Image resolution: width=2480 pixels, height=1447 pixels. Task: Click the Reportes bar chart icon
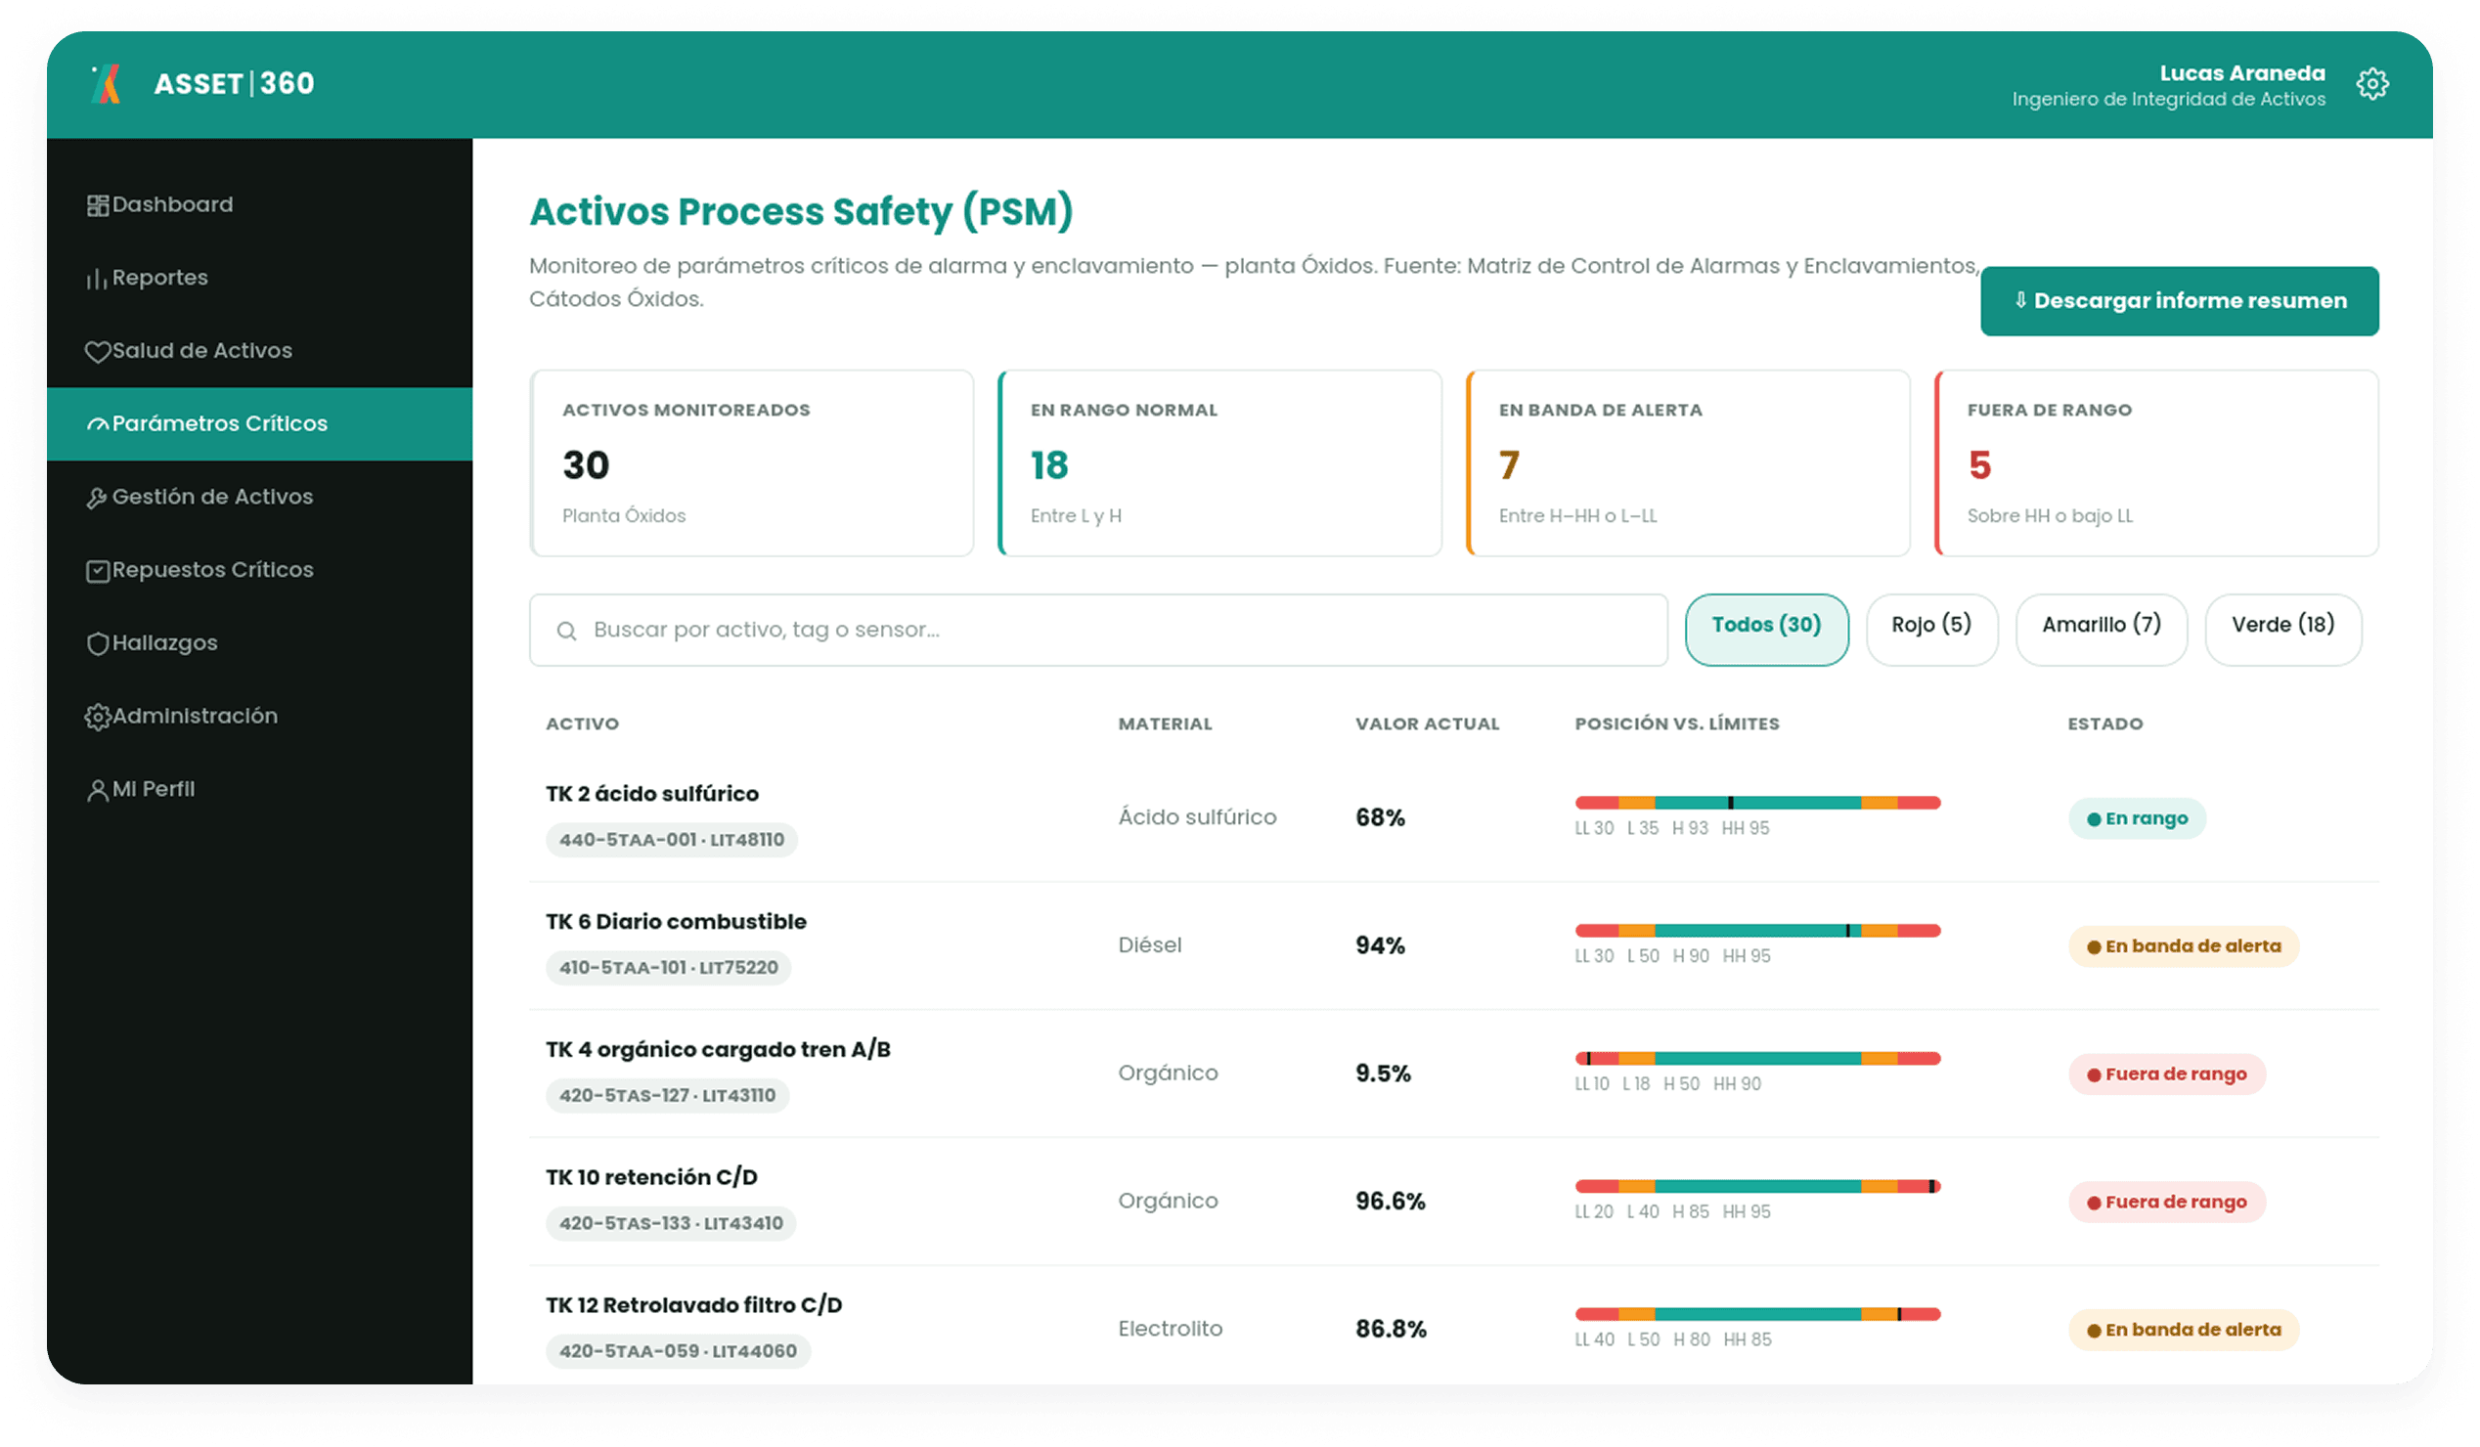click(x=98, y=279)
